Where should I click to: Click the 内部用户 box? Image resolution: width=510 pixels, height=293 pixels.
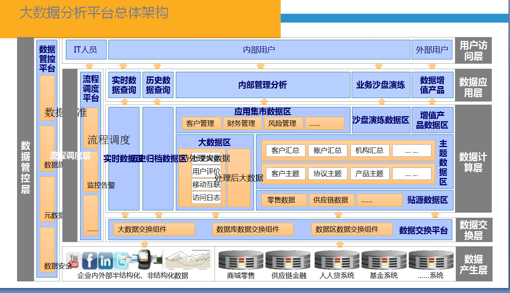click(259, 49)
